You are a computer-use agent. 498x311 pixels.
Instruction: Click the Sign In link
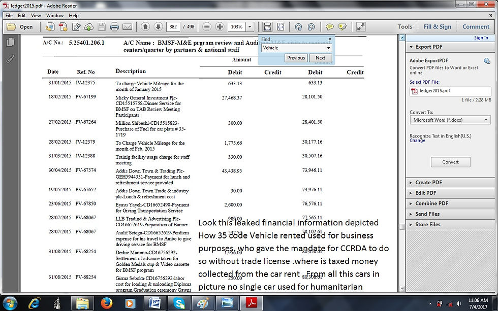(x=481, y=38)
